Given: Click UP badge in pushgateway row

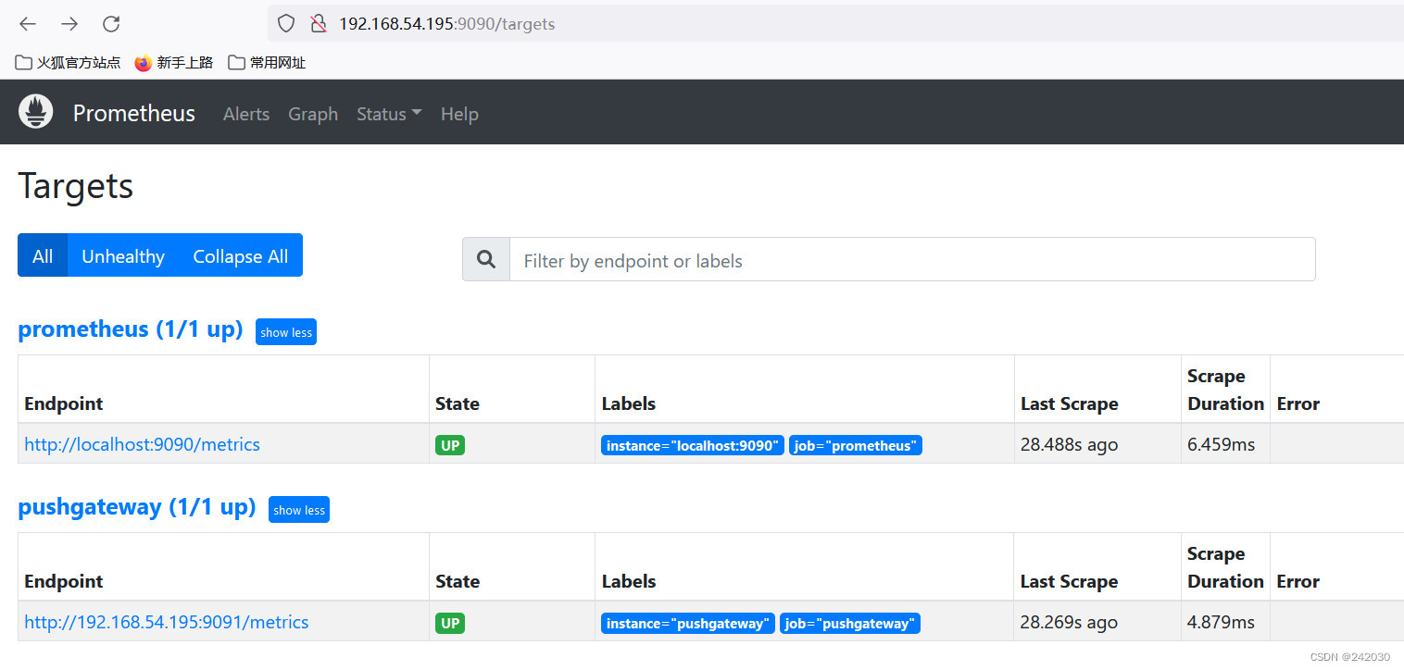Looking at the screenshot, I should pos(450,623).
